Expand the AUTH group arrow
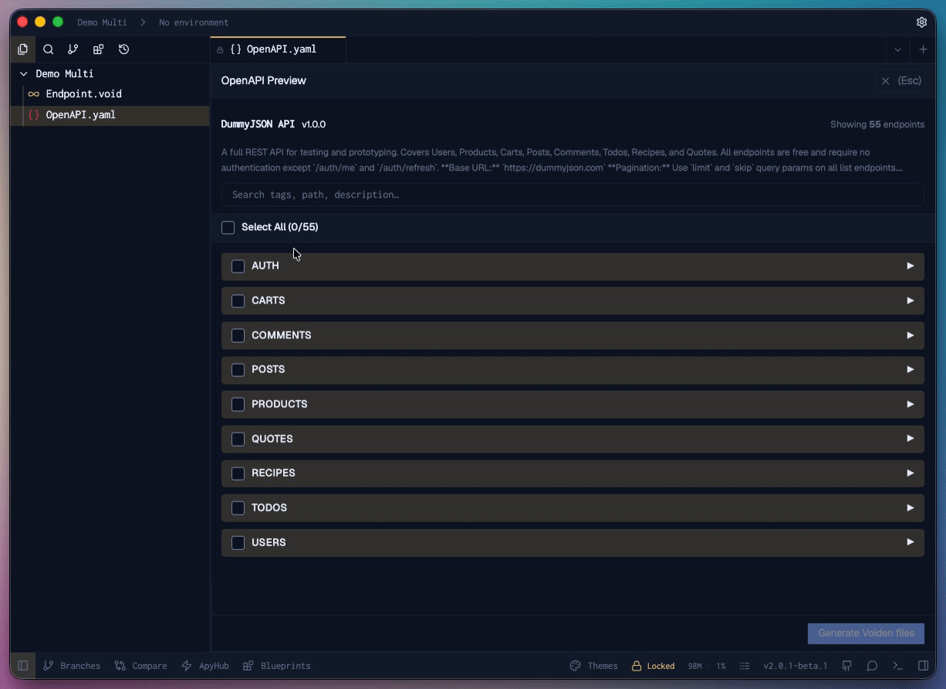The width and height of the screenshot is (946, 689). (911, 266)
